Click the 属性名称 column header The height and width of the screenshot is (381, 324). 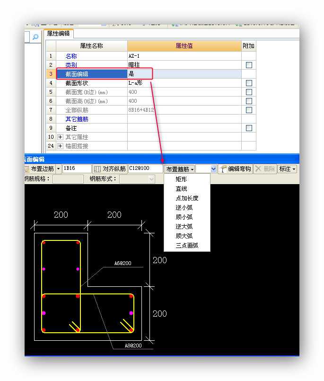92,46
